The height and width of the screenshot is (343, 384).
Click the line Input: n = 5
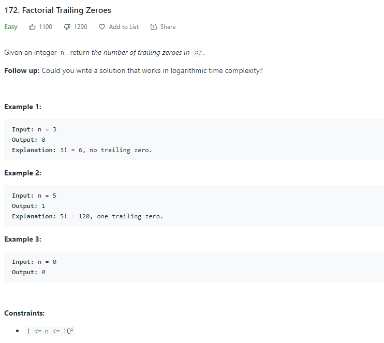(34, 196)
